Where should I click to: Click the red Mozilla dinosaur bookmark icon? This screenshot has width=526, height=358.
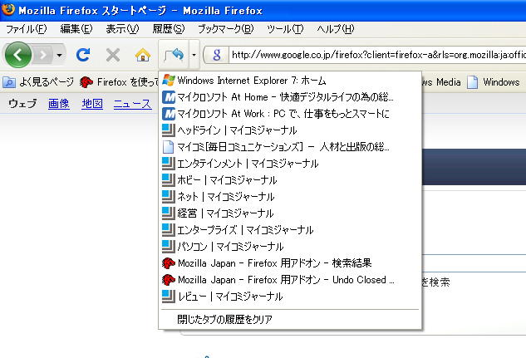pyautogui.click(x=86, y=82)
